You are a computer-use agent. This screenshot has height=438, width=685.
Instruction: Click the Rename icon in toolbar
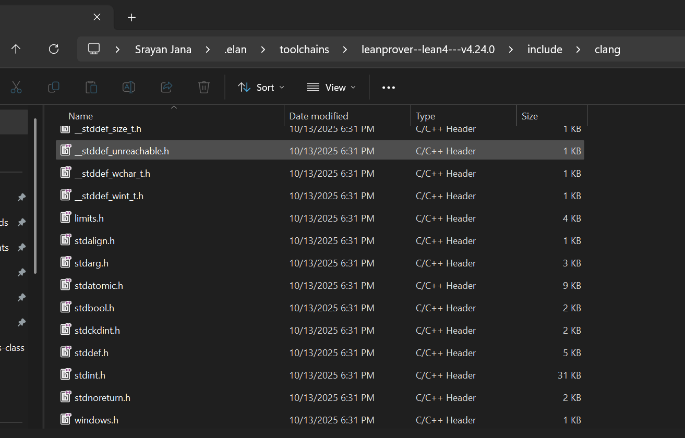pyautogui.click(x=128, y=87)
